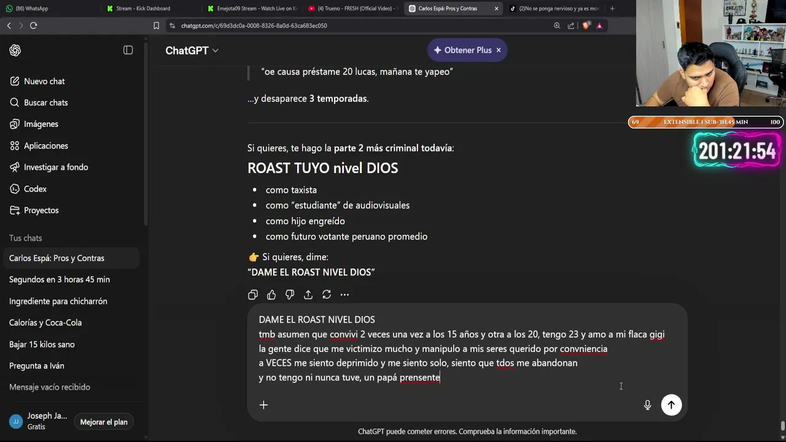Open zoom magnifier in address bar

point(557,26)
